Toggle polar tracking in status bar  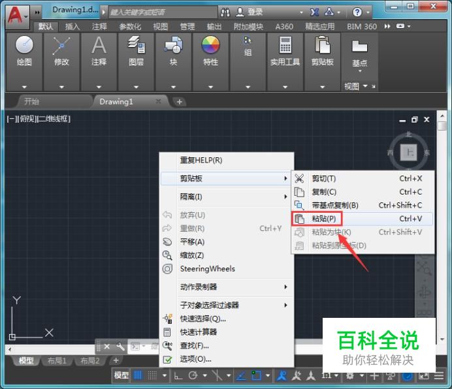[x=193, y=375]
